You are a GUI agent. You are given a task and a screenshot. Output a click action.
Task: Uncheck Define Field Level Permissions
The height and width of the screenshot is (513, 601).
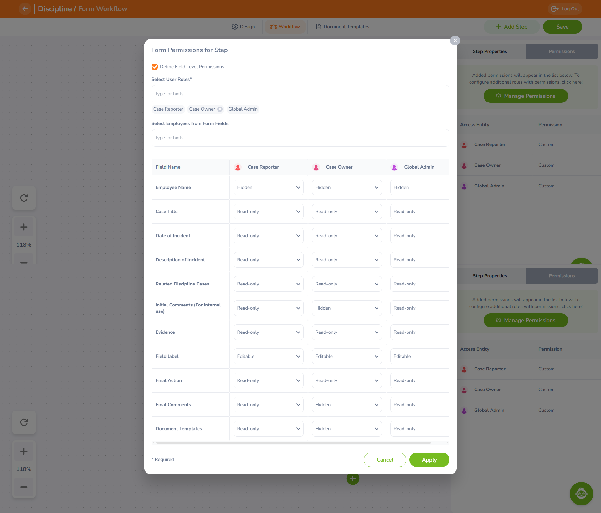(154, 67)
